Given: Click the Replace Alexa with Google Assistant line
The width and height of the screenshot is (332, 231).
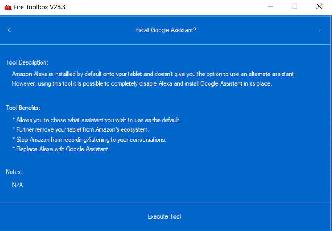Looking at the screenshot, I should (x=61, y=149).
